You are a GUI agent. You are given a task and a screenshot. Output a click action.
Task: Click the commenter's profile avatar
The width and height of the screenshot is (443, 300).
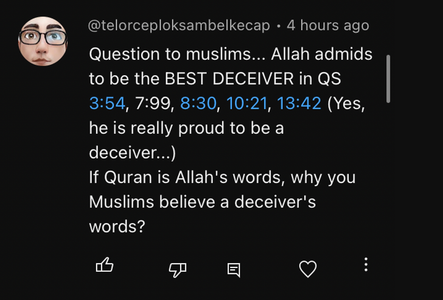tap(43, 42)
